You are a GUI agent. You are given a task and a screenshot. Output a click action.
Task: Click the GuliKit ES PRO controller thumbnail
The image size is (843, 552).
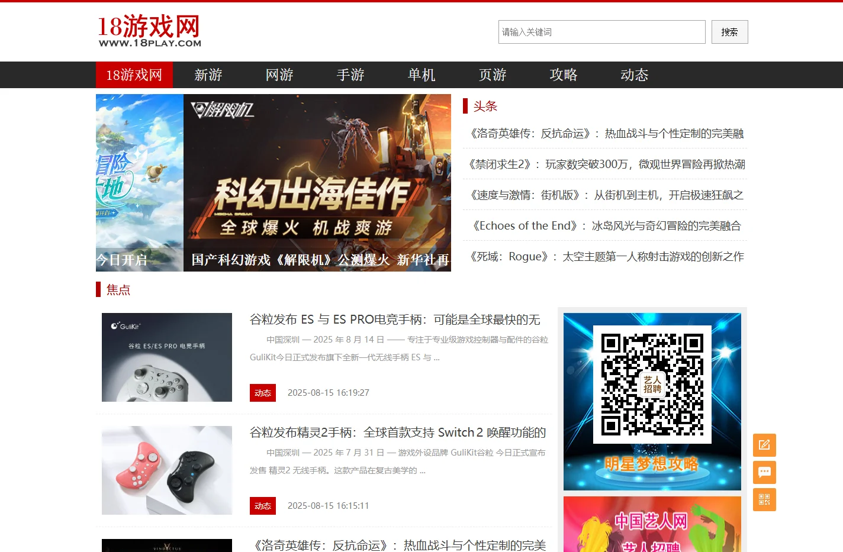click(167, 357)
